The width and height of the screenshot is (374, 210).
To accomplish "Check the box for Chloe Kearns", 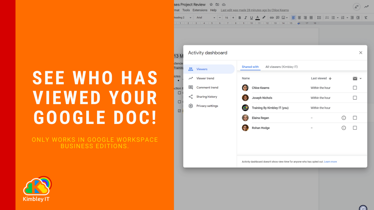I will coord(355,88).
